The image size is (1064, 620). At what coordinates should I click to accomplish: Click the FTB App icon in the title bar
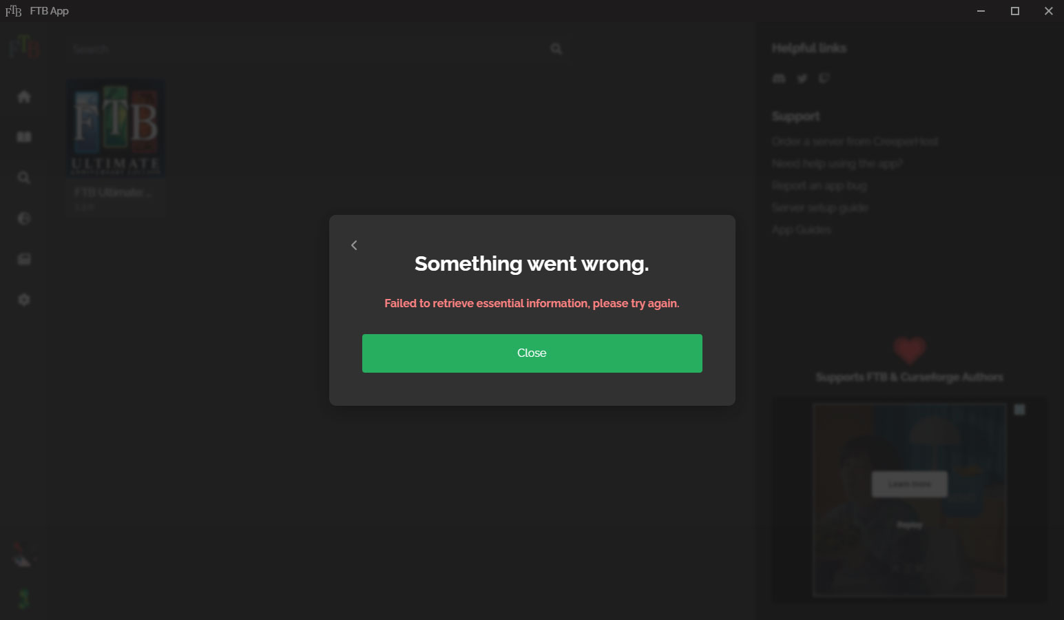[13, 11]
